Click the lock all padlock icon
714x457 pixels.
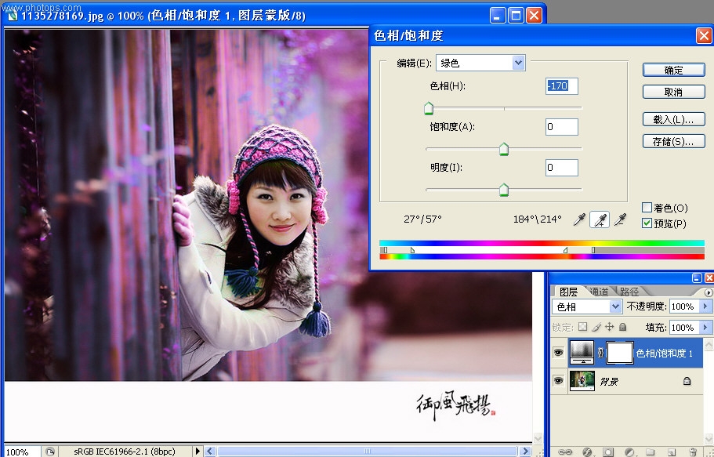click(x=623, y=327)
